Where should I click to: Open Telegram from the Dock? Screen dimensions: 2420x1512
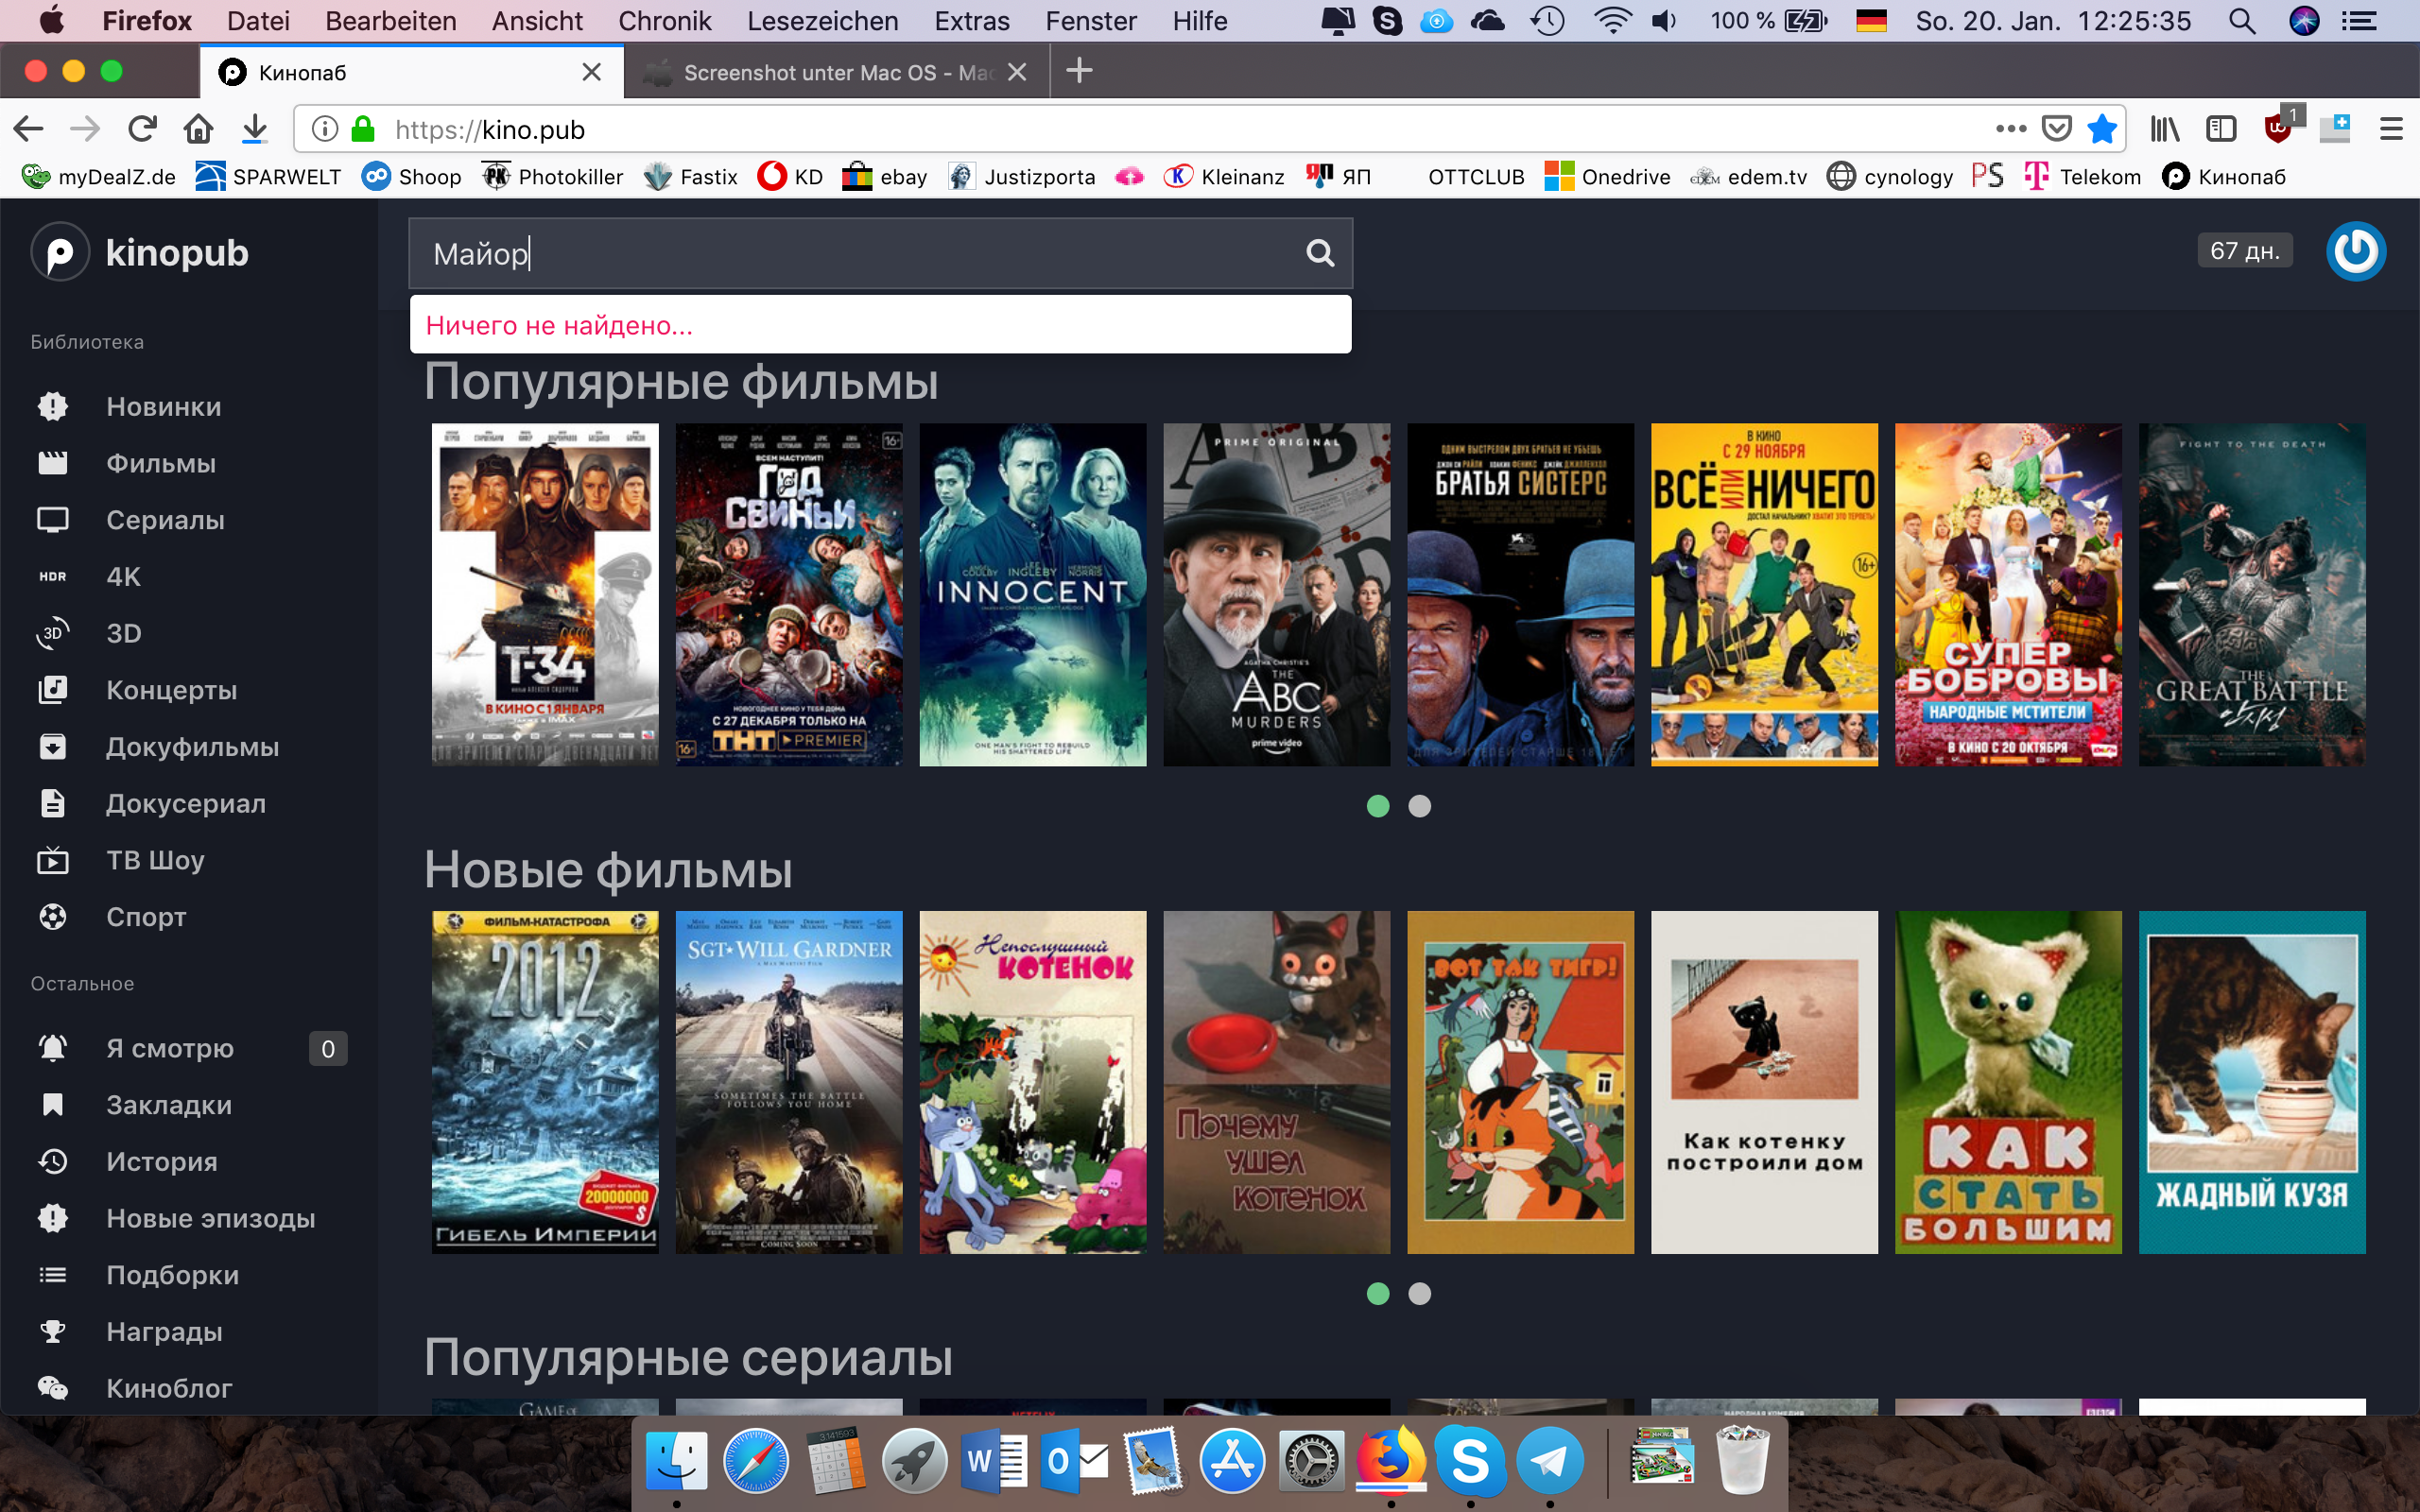pos(1549,1460)
